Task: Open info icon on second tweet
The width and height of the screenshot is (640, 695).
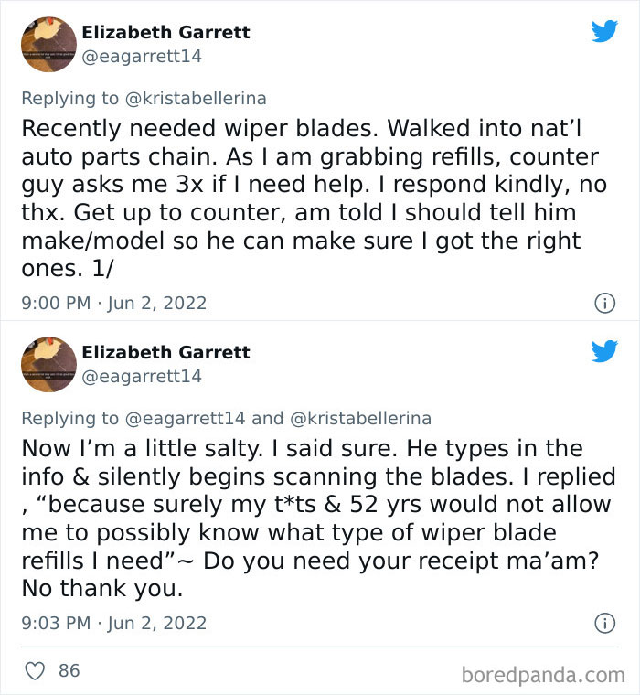Action: point(603,624)
